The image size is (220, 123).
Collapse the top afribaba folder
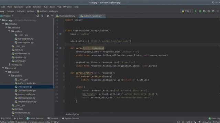point(3,24)
